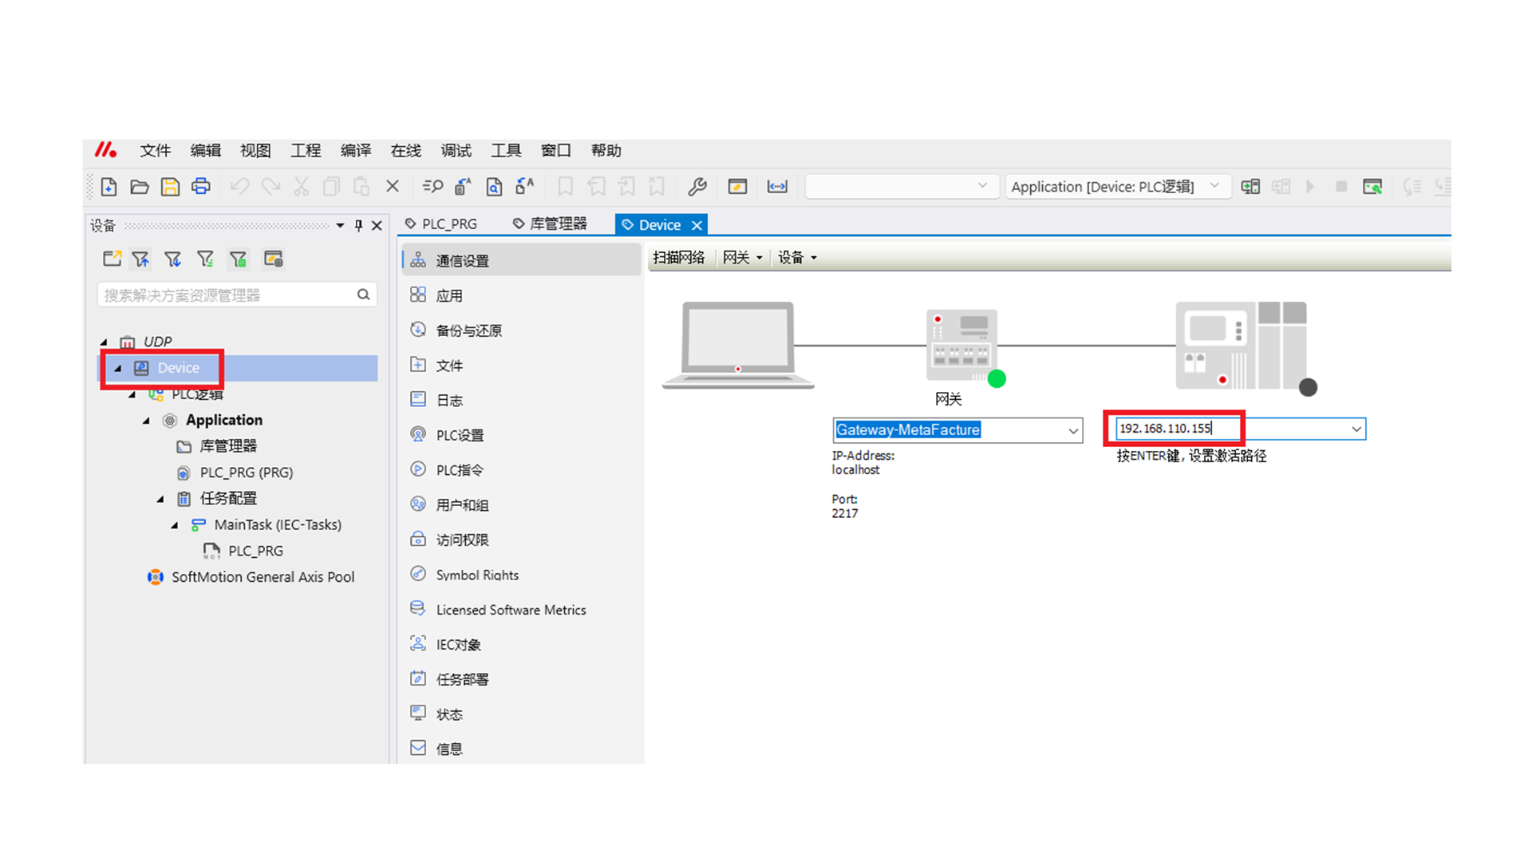Collapse the Application tree node

147,421
